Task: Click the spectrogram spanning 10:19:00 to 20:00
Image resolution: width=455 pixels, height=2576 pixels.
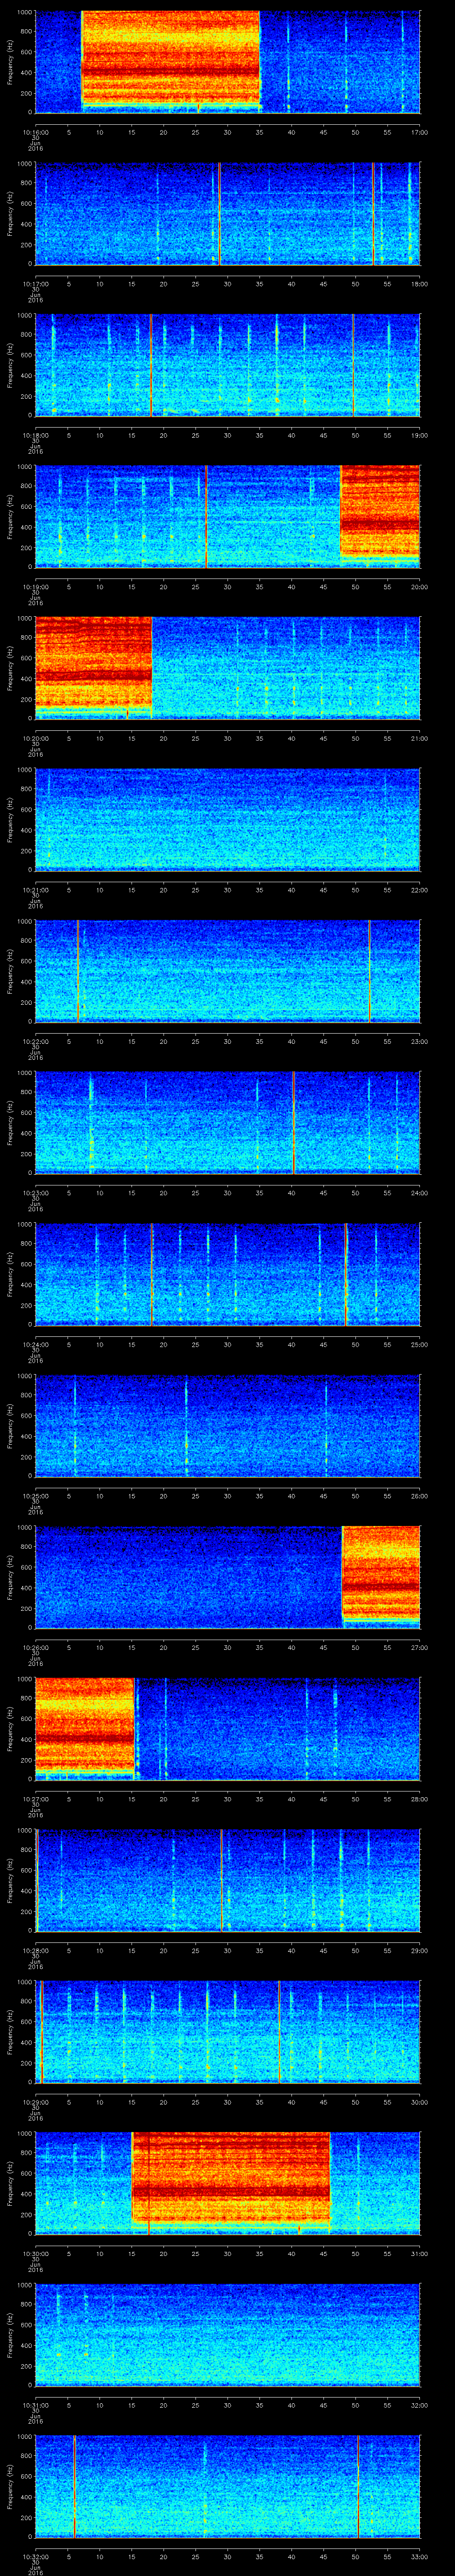Action: point(227,516)
